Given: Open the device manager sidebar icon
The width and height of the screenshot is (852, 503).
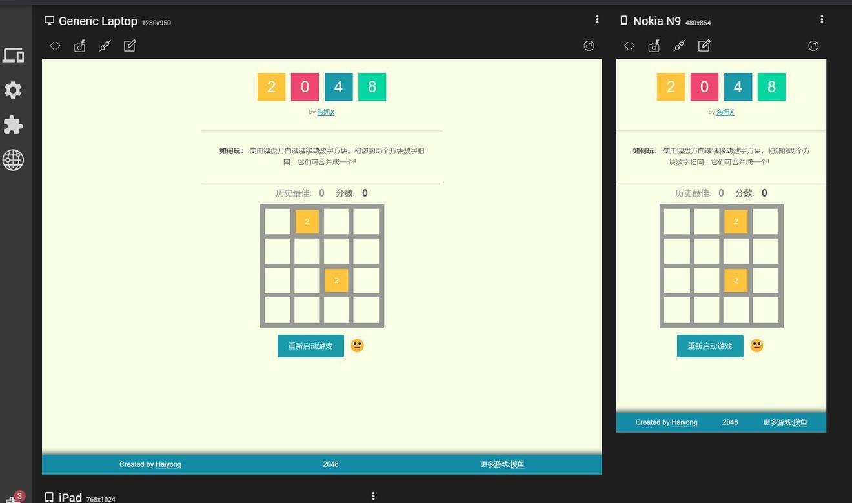Looking at the screenshot, I should tap(13, 55).
